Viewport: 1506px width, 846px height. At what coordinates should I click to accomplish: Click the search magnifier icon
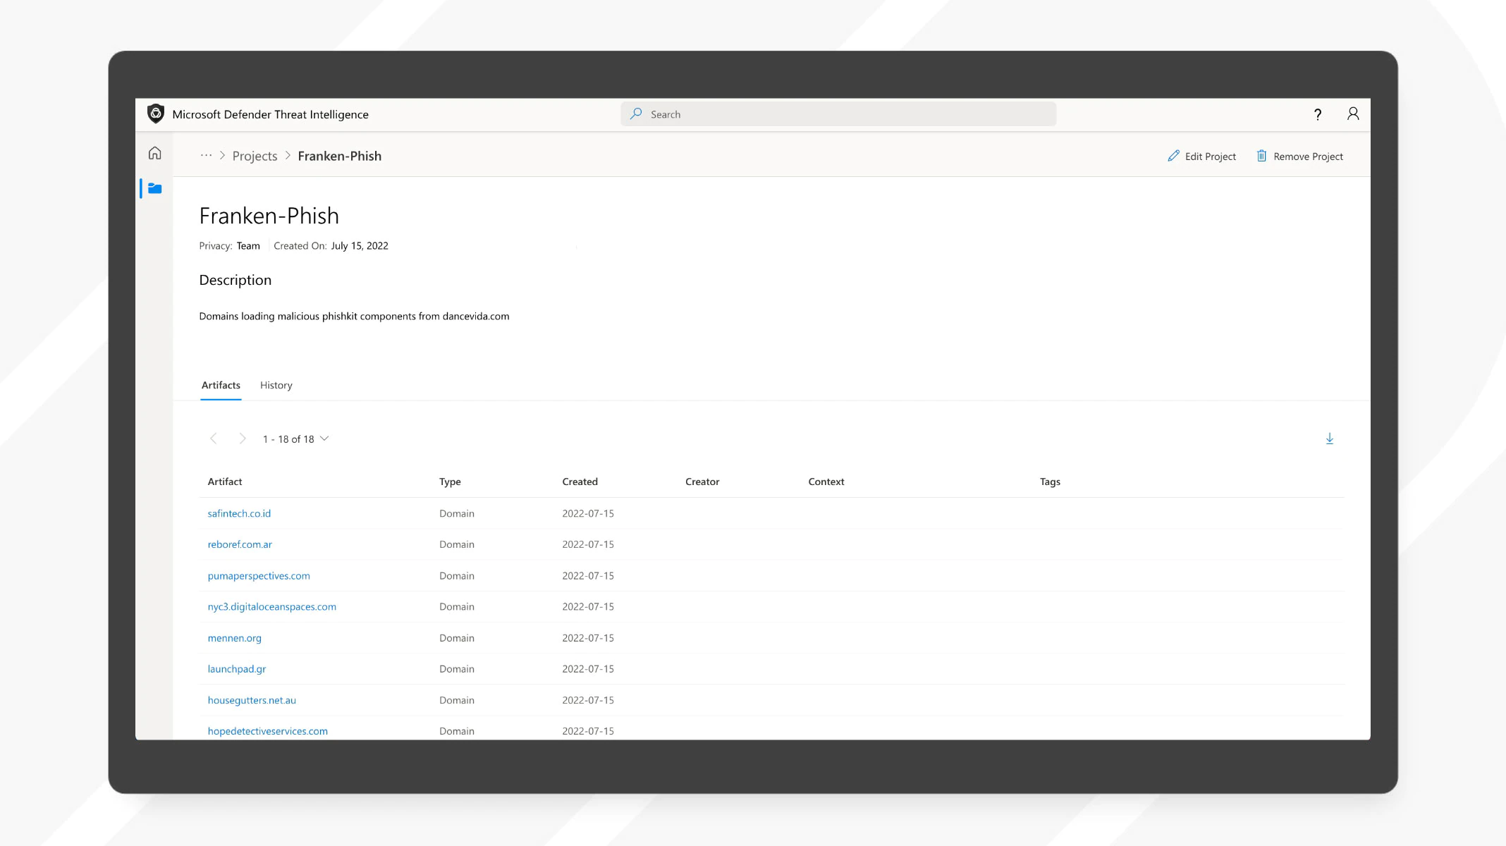pos(635,114)
